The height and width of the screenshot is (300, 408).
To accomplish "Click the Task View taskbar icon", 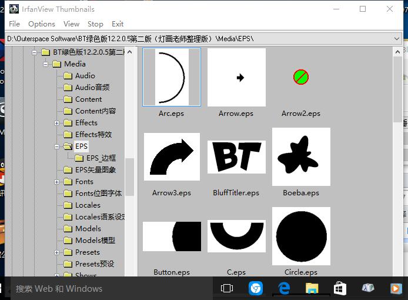I will coord(227,288).
